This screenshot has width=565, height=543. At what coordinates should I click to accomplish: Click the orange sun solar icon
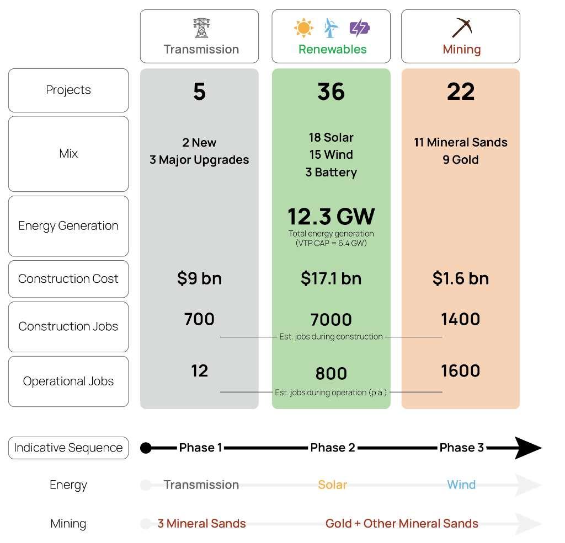303,28
